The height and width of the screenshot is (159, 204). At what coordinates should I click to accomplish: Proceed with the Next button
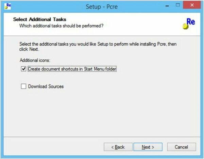[148, 147]
